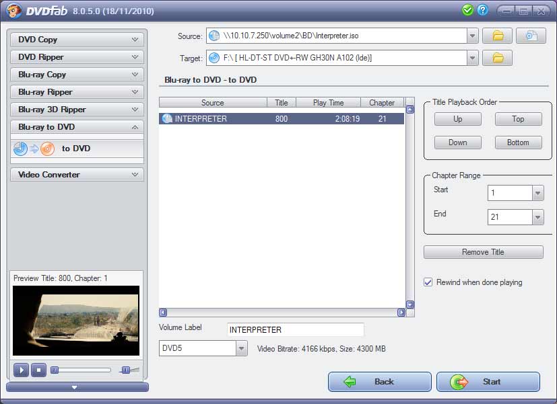Click the preview seek slider
The image size is (557, 404).
click(81, 370)
